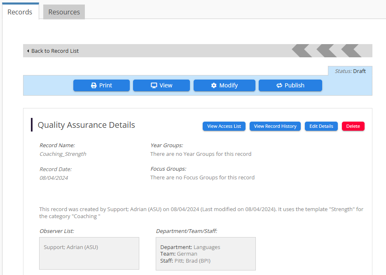Image resolution: width=386 pixels, height=275 pixels.
Task: Click the printer icon on Print button
Action: point(94,85)
